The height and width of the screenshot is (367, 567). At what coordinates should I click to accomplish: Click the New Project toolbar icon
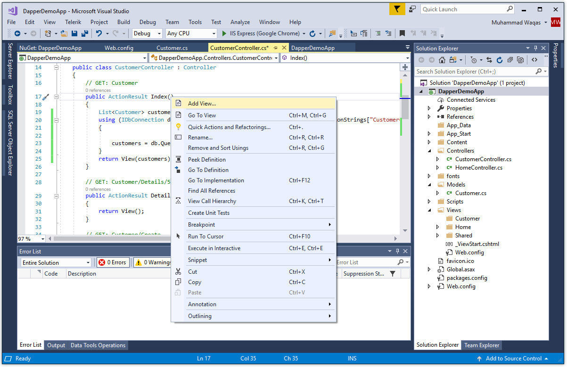point(48,33)
